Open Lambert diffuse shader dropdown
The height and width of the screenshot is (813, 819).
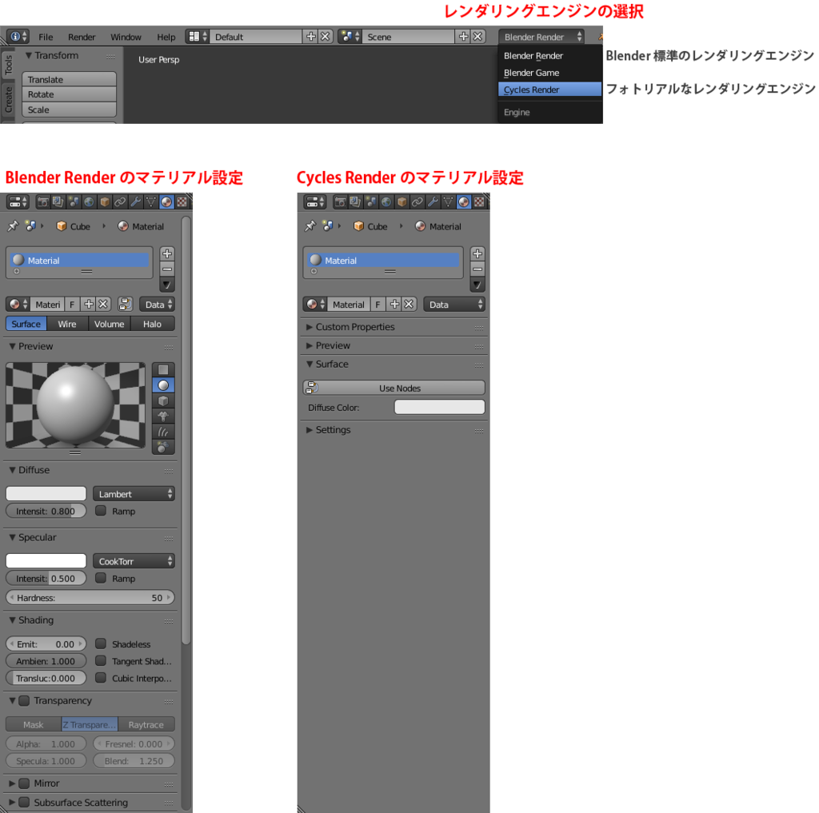pyautogui.click(x=134, y=494)
